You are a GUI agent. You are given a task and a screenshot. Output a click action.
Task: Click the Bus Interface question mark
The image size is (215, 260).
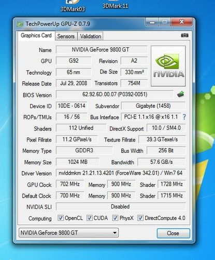pos(184,117)
